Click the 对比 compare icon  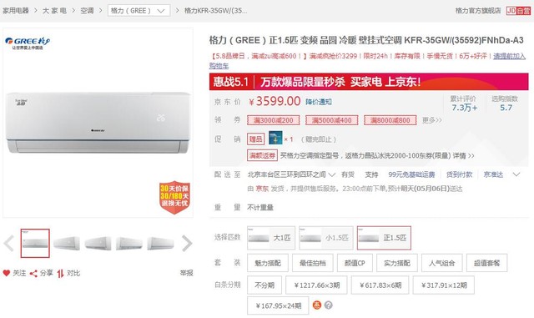(61, 274)
